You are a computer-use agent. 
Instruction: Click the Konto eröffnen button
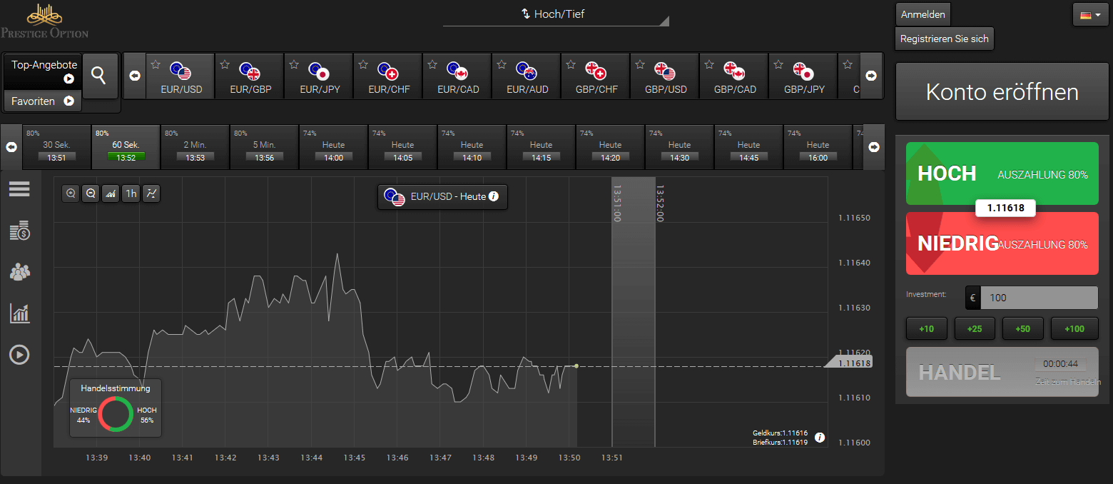pyautogui.click(x=1002, y=92)
